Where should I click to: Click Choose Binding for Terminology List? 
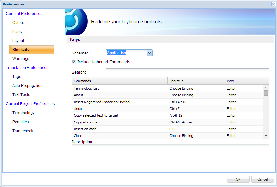(x=181, y=88)
